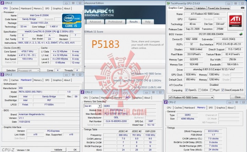The height and width of the screenshot is (152, 247).
Task: Toggle the OpenCL checkbox in GPU-Z
Action: (186, 90)
